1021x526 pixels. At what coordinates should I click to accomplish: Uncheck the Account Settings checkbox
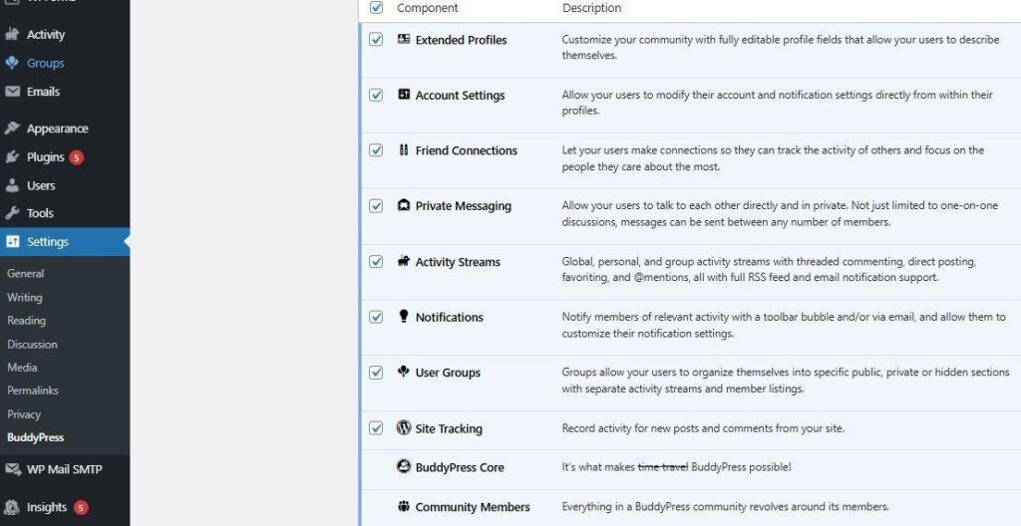coord(376,95)
